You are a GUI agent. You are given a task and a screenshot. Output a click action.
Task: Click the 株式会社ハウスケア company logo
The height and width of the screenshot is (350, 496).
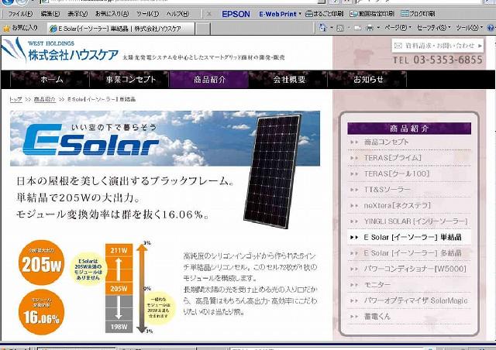(60, 50)
